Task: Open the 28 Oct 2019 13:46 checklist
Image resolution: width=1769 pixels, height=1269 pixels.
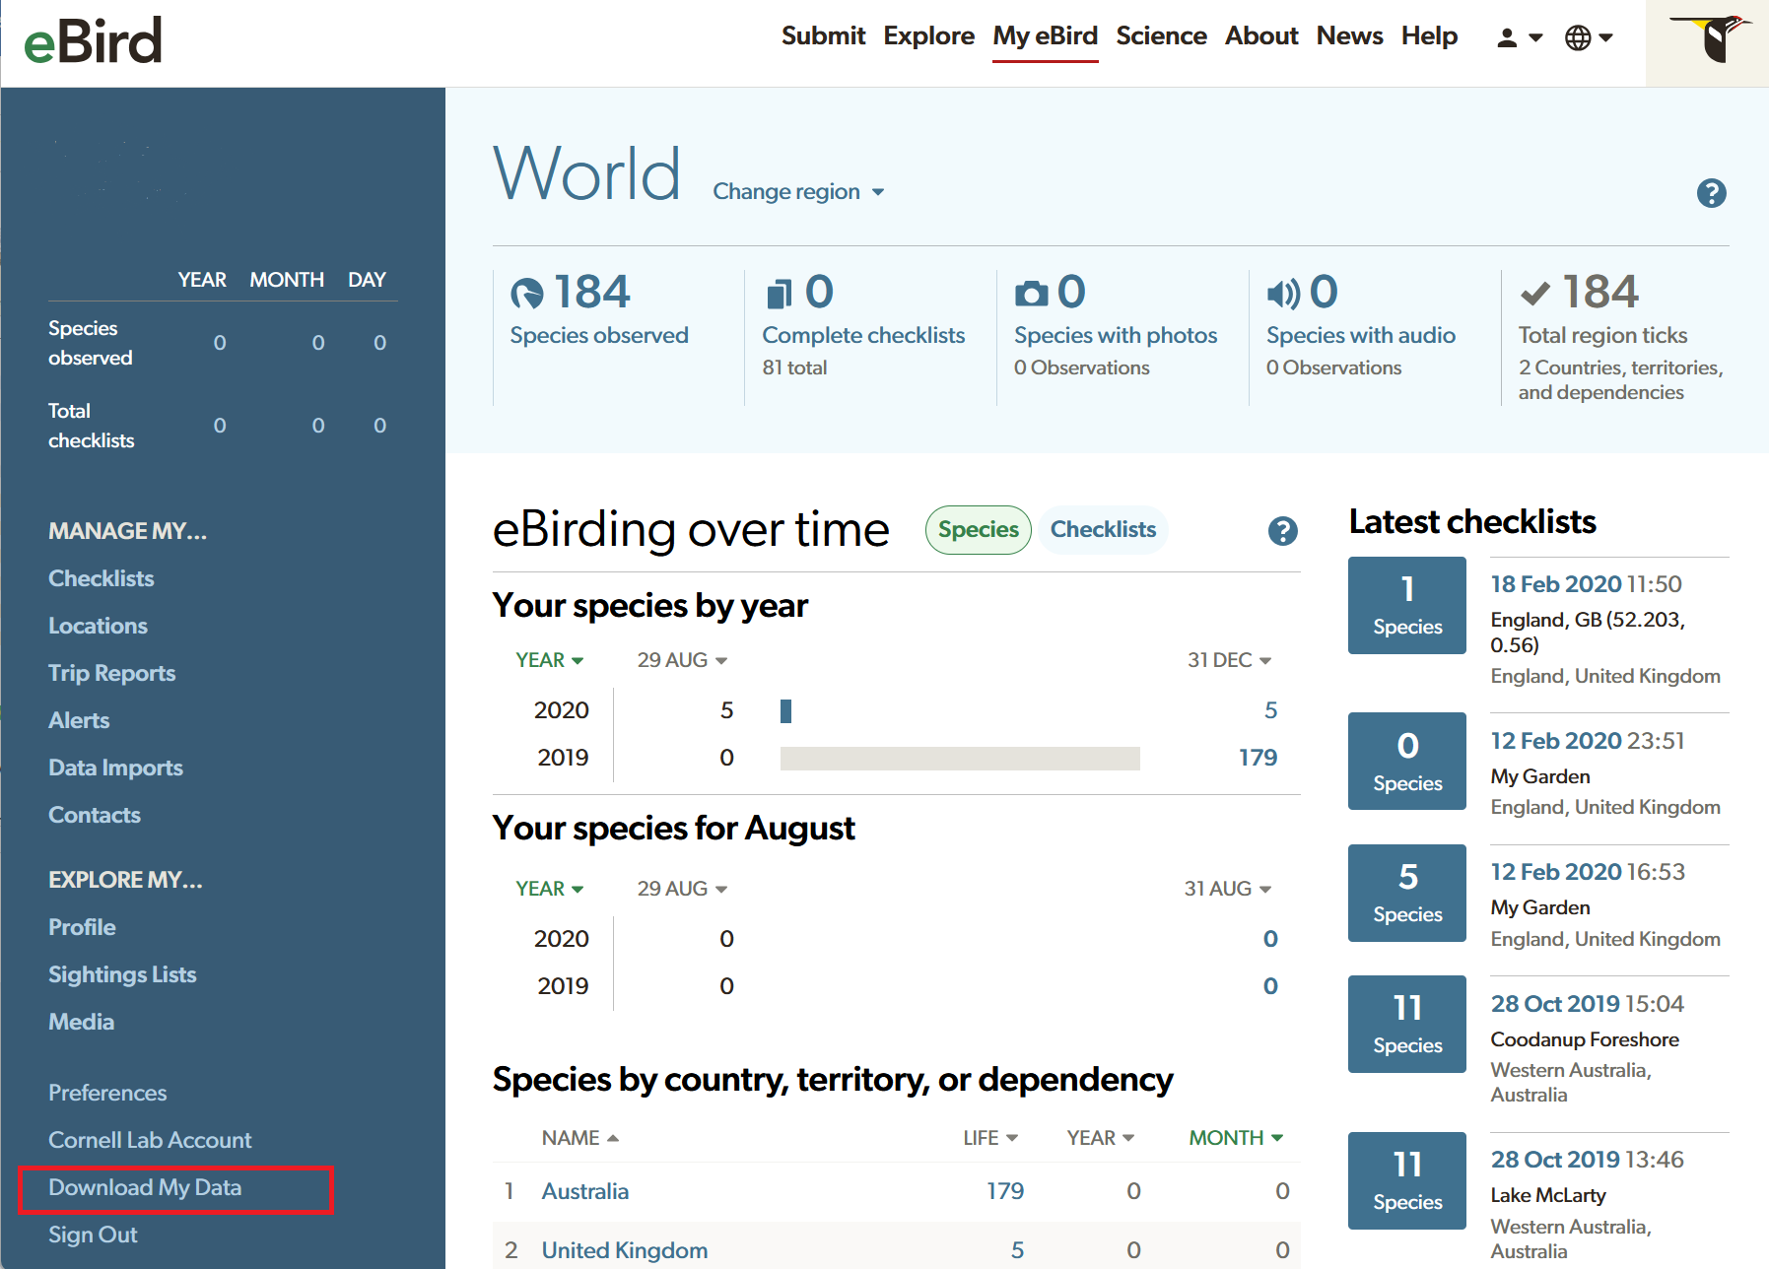Action: point(1555,1160)
